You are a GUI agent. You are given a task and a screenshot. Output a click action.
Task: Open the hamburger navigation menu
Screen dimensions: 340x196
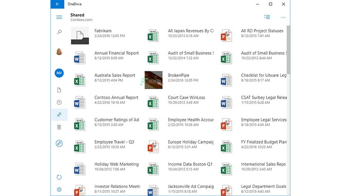coord(59,17)
